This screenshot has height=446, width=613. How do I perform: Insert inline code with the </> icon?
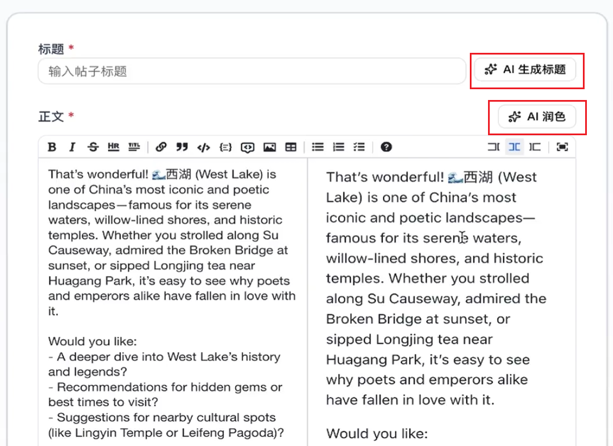click(x=204, y=147)
